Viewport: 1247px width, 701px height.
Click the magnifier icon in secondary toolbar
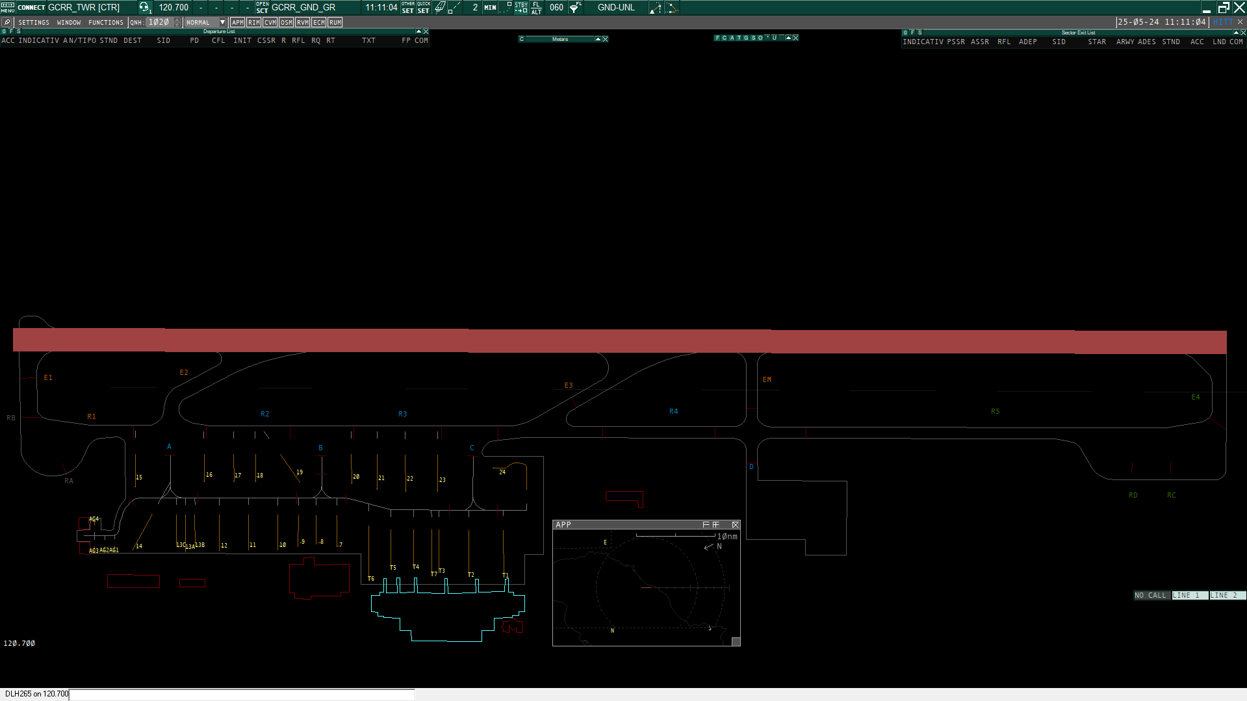point(6,22)
